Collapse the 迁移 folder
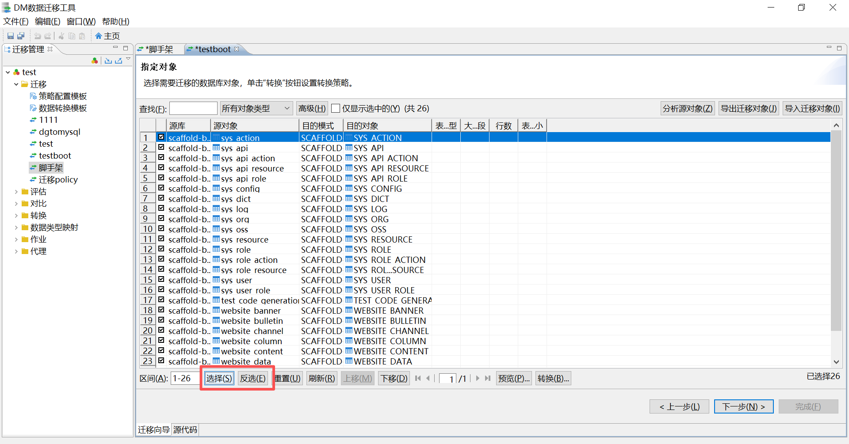Viewport: 849px width, 444px height. point(16,84)
